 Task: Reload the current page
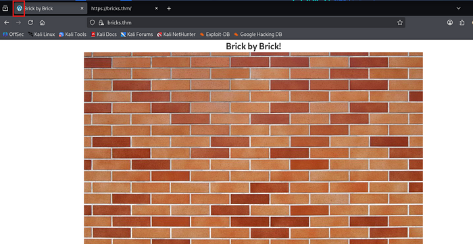click(x=30, y=22)
